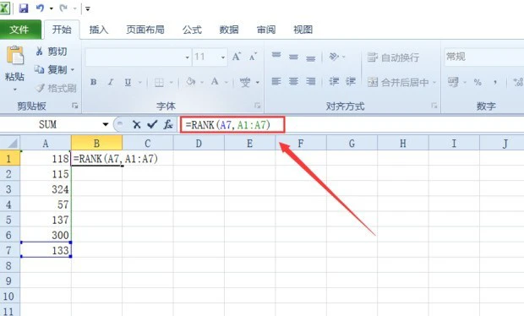Select row header 7
The image size is (524, 316).
point(9,250)
